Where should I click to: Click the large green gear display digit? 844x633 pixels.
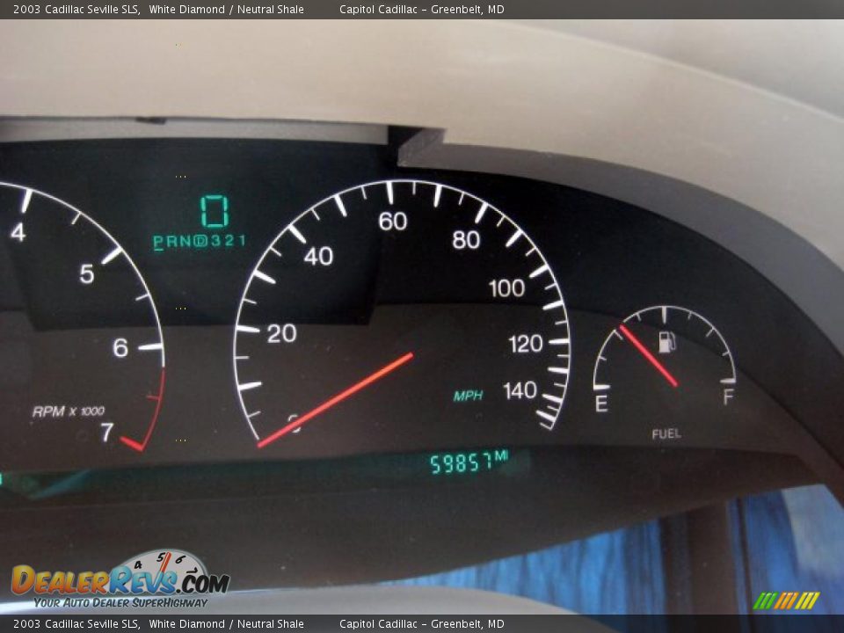tap(215, 211)
